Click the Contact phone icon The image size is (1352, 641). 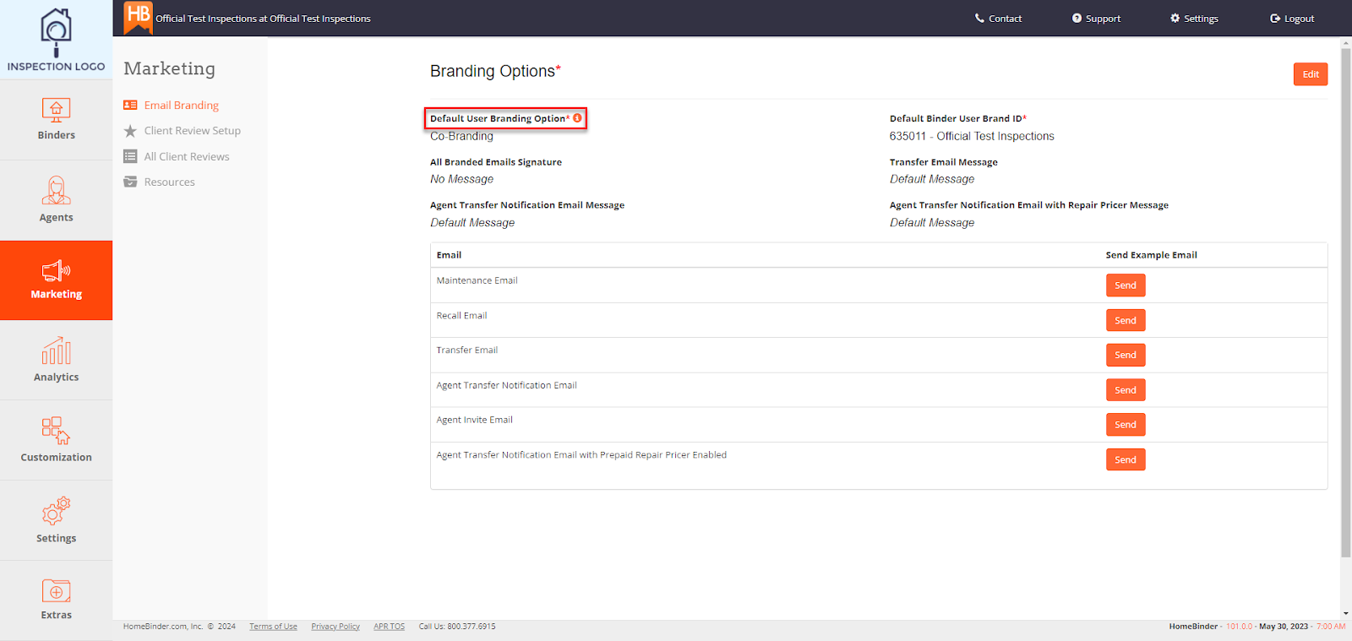979,18
